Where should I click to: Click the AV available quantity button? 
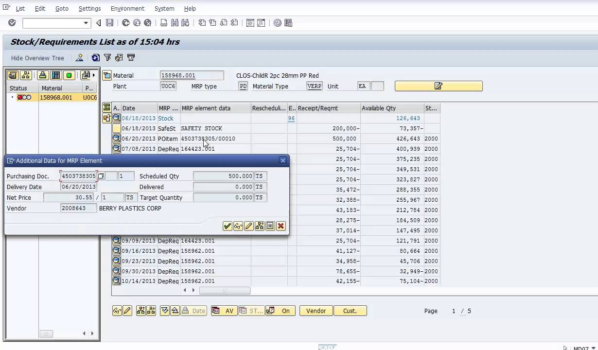pyautogui.click(x=224, y=311)
